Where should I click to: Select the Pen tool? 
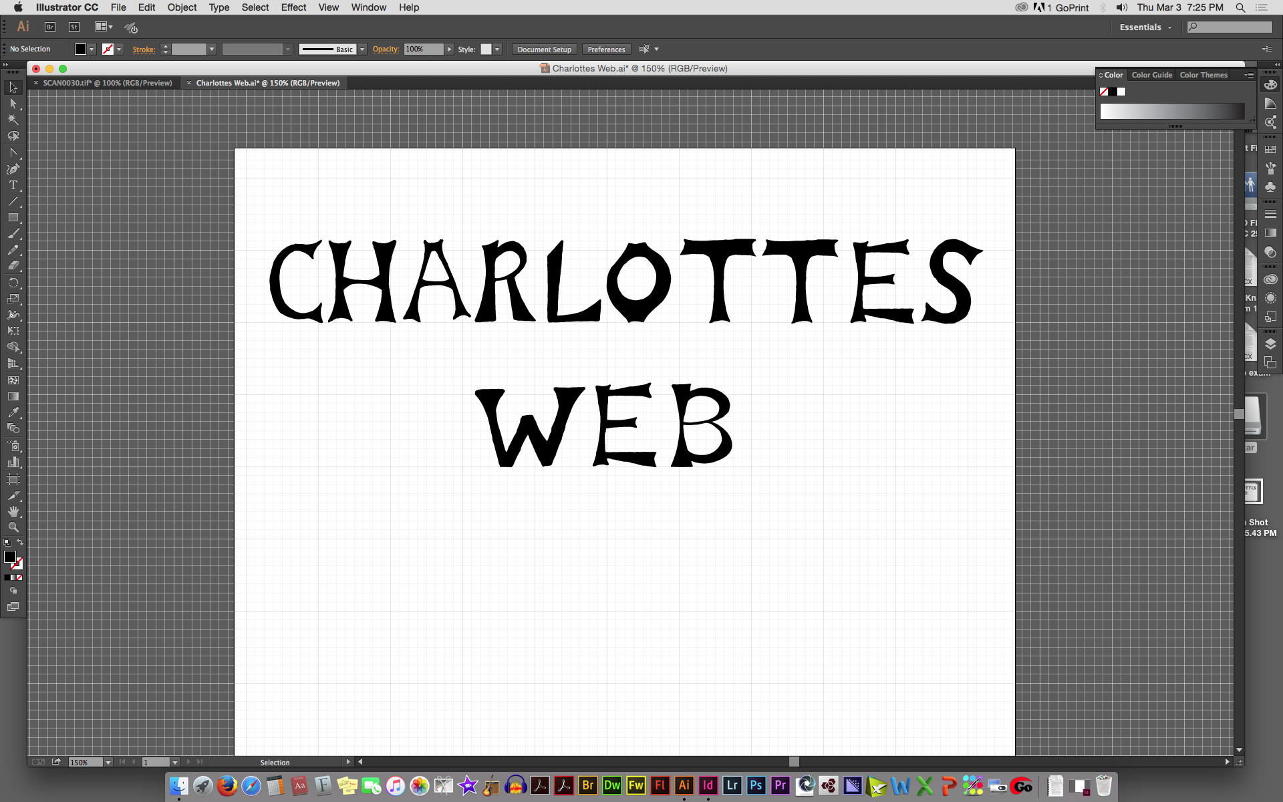tap(13, 169)
